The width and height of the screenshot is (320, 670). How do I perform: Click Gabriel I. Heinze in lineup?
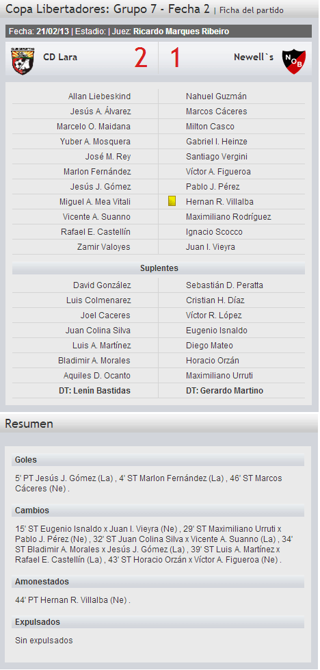click(217, 142)
